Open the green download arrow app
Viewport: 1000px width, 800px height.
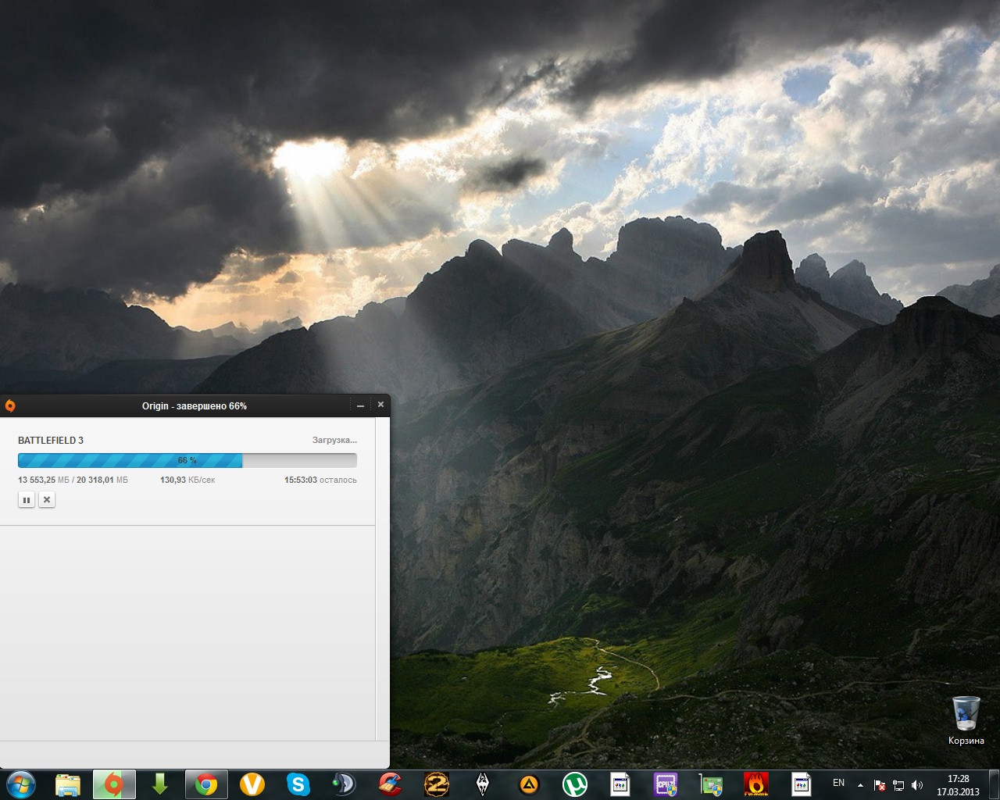tap(160, 784)
